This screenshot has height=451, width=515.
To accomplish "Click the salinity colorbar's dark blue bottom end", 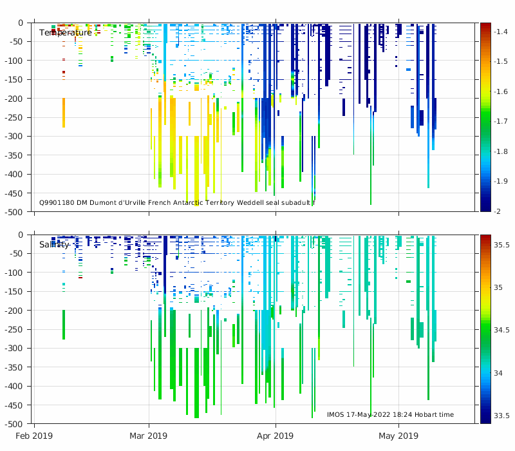I will pyautogui.click(x=486, y=421).
